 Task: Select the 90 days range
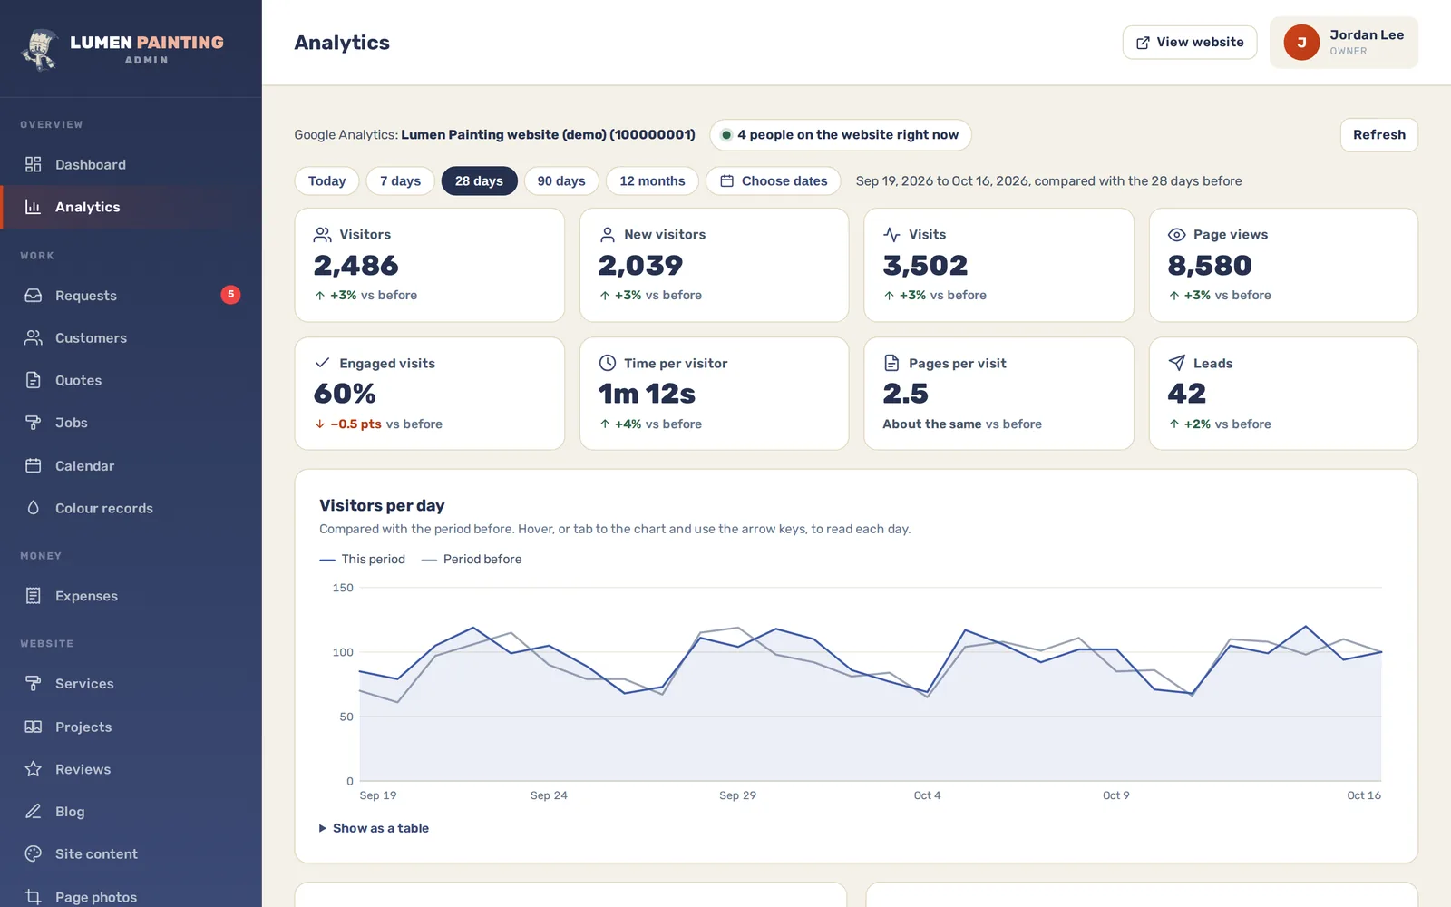(561, 180)
